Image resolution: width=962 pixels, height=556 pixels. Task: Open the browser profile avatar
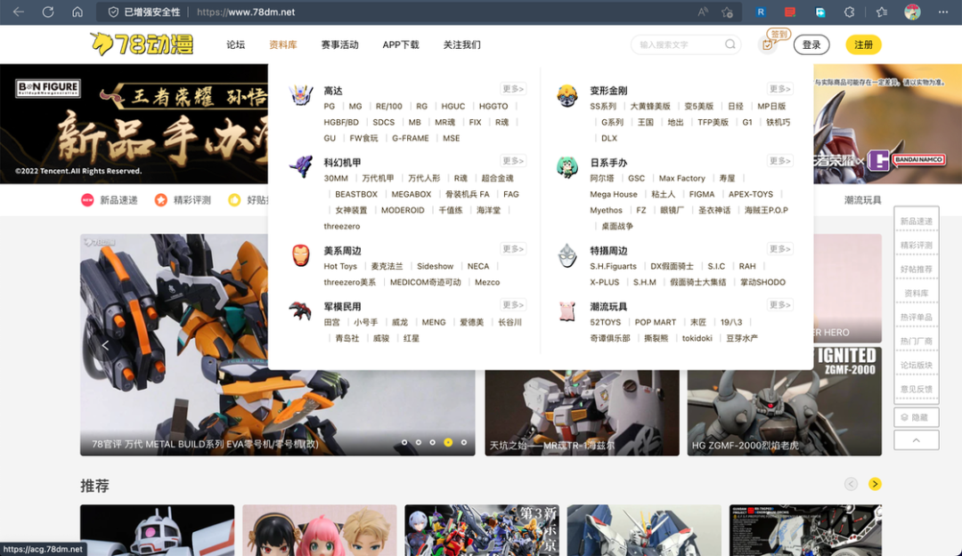pyautogui.click(x=912, y=12)
